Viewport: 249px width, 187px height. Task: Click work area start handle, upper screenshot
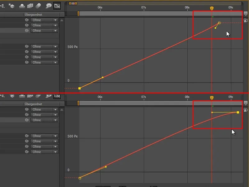[78, 13]
